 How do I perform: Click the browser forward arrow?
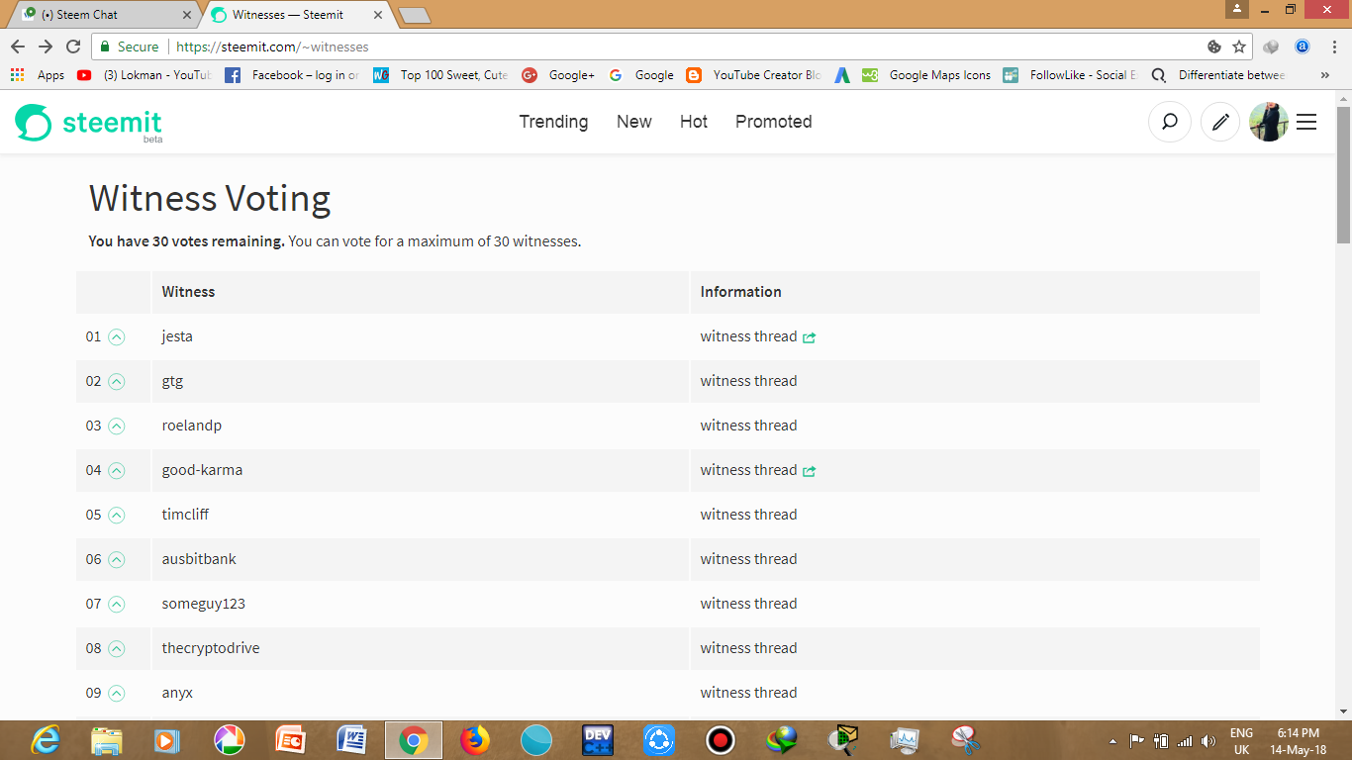coord(46,47)
